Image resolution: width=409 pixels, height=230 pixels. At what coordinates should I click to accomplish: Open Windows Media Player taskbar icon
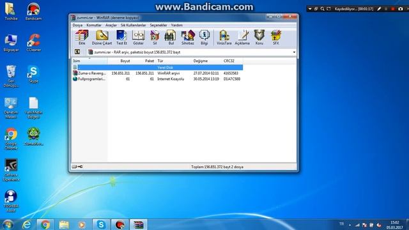(x=82, y=225)
